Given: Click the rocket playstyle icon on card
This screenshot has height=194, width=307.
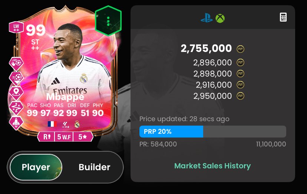Looking at the screenshot, I should click(x=16, y=123).
